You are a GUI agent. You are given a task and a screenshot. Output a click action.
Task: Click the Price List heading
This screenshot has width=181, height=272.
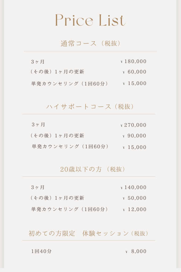(90, 20)
